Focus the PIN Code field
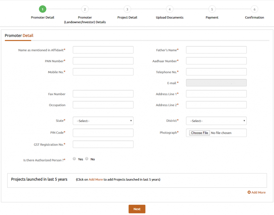Image resolution: width=274 pixels, height=215 pixels. coord(103,133)
